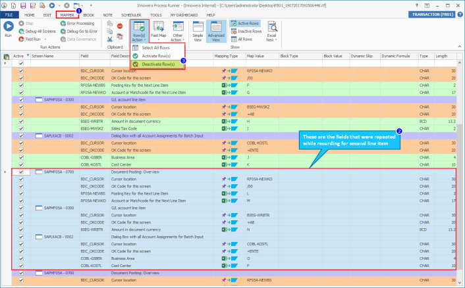Choose Deactivate Row(s) from the menu

pyautogui.click(x=157, y=64)
